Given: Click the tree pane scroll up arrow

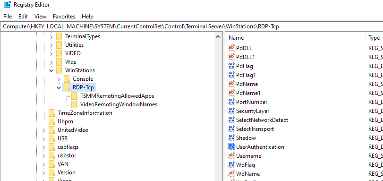Looking at the screenshot, I should [218, 37].
